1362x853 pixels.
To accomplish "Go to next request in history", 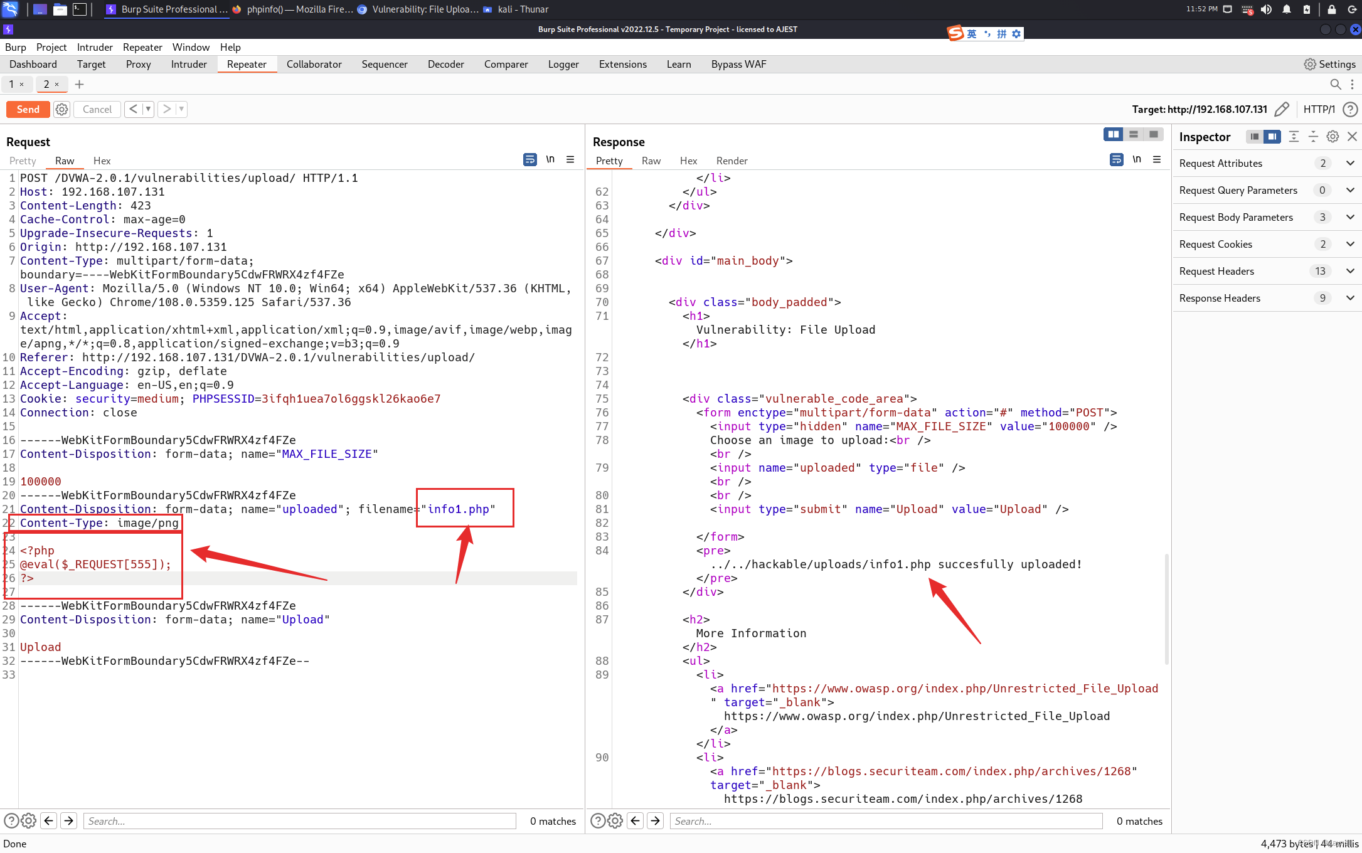I will pos(166,109).
